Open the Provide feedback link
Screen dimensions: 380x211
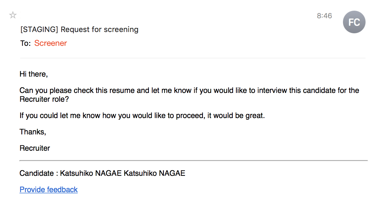(48, 190)
